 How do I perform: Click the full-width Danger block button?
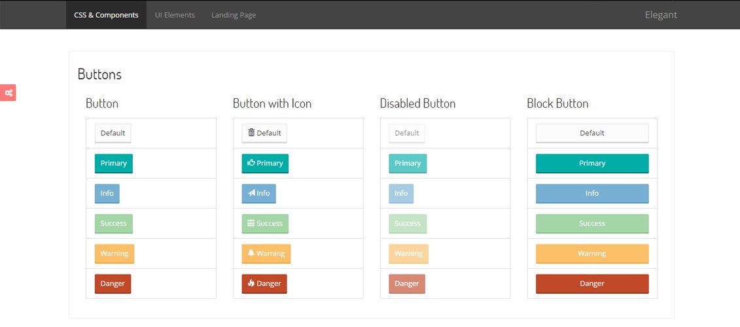592,284
